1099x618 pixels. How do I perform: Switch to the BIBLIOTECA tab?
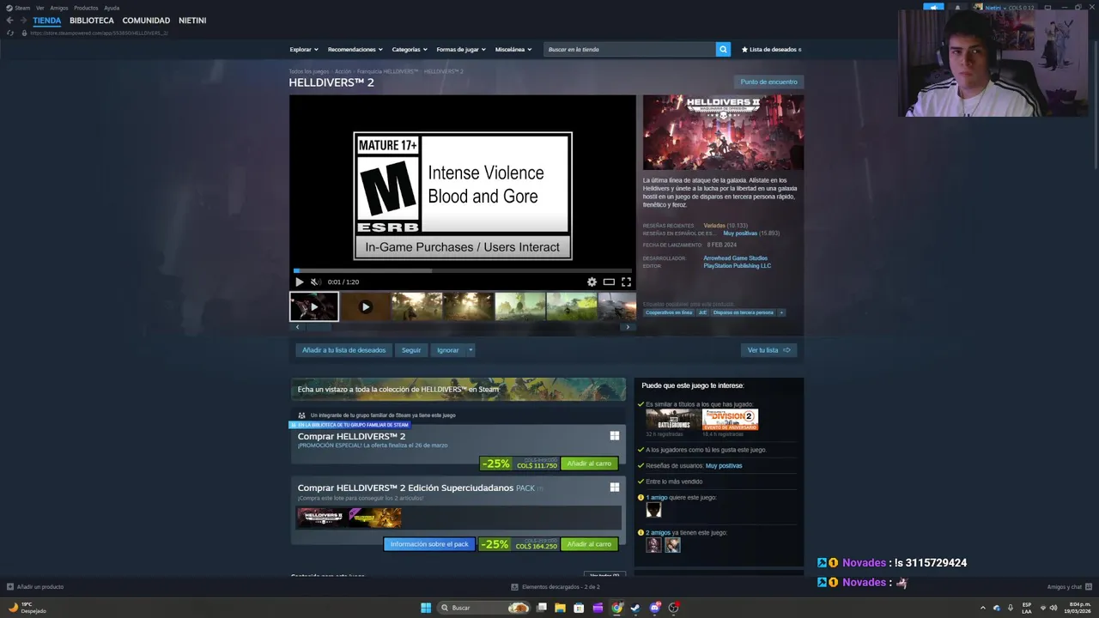[92, 21]
